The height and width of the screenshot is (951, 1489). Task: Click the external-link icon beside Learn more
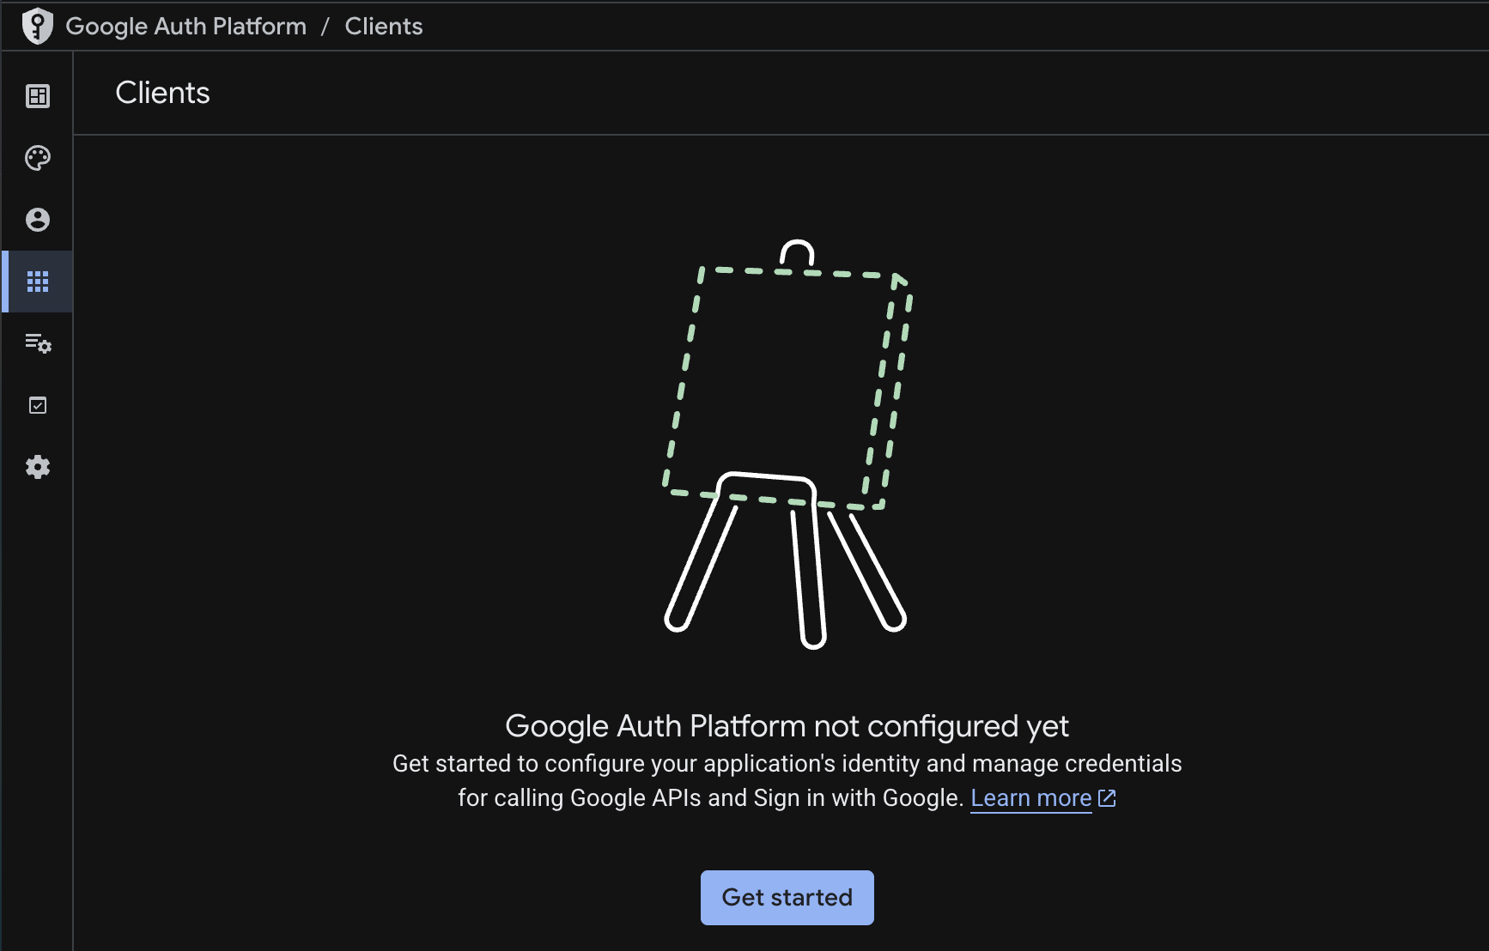click(1107, 798)
